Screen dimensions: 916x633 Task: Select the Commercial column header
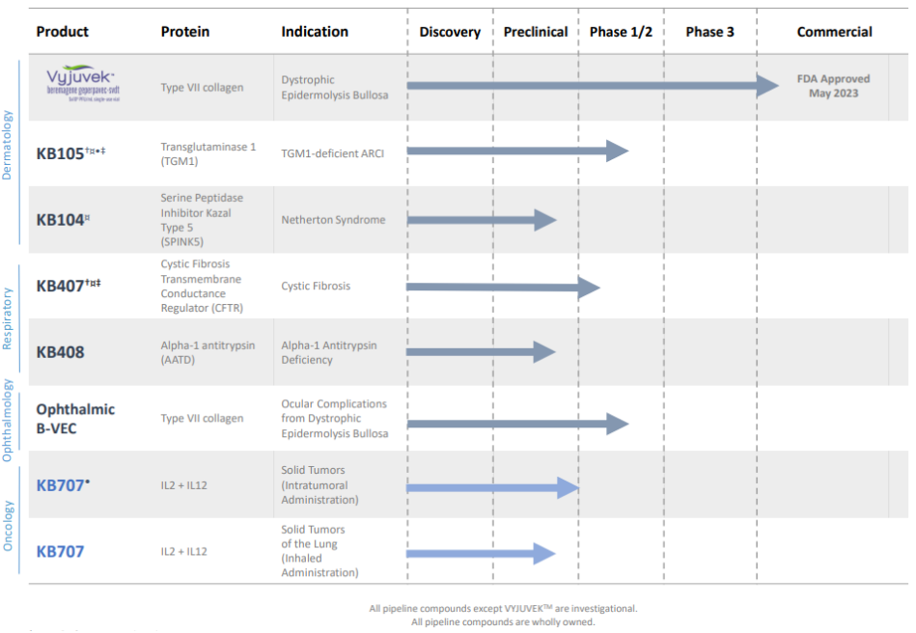coord(834,32)
